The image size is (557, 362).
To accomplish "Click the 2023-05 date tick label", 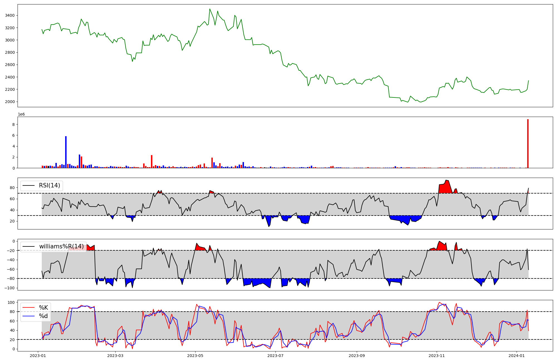I will pyautogui.click(x=195, y=356).
